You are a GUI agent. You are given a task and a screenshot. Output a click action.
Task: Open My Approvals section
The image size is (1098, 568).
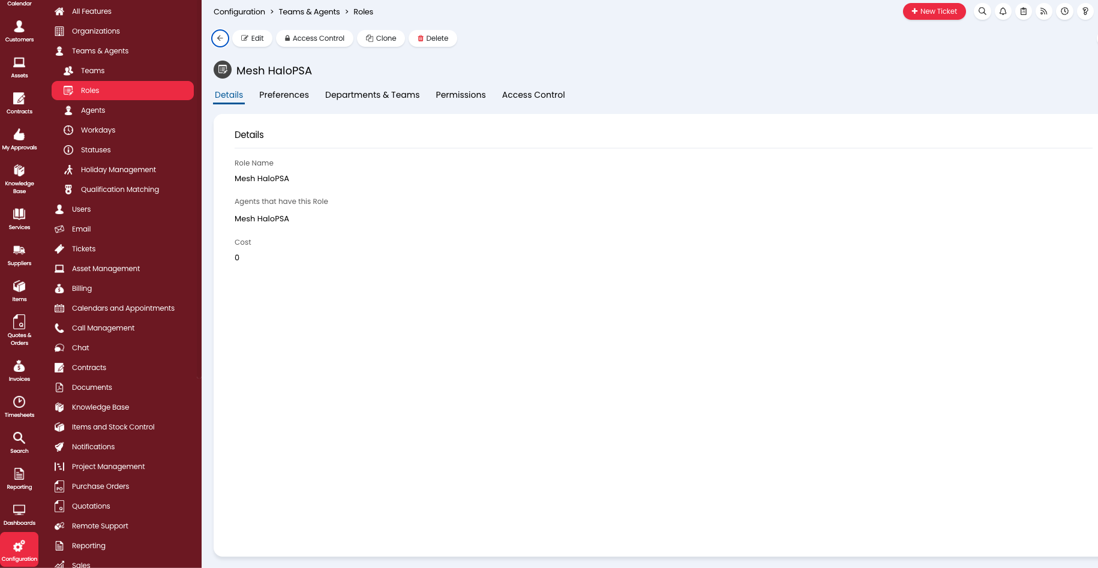coord(19,139)
